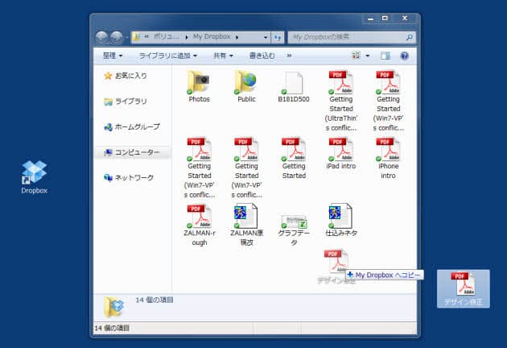Select お気に入り in navigation pane
Screen dimensions: 507x348
click(130, 76)
